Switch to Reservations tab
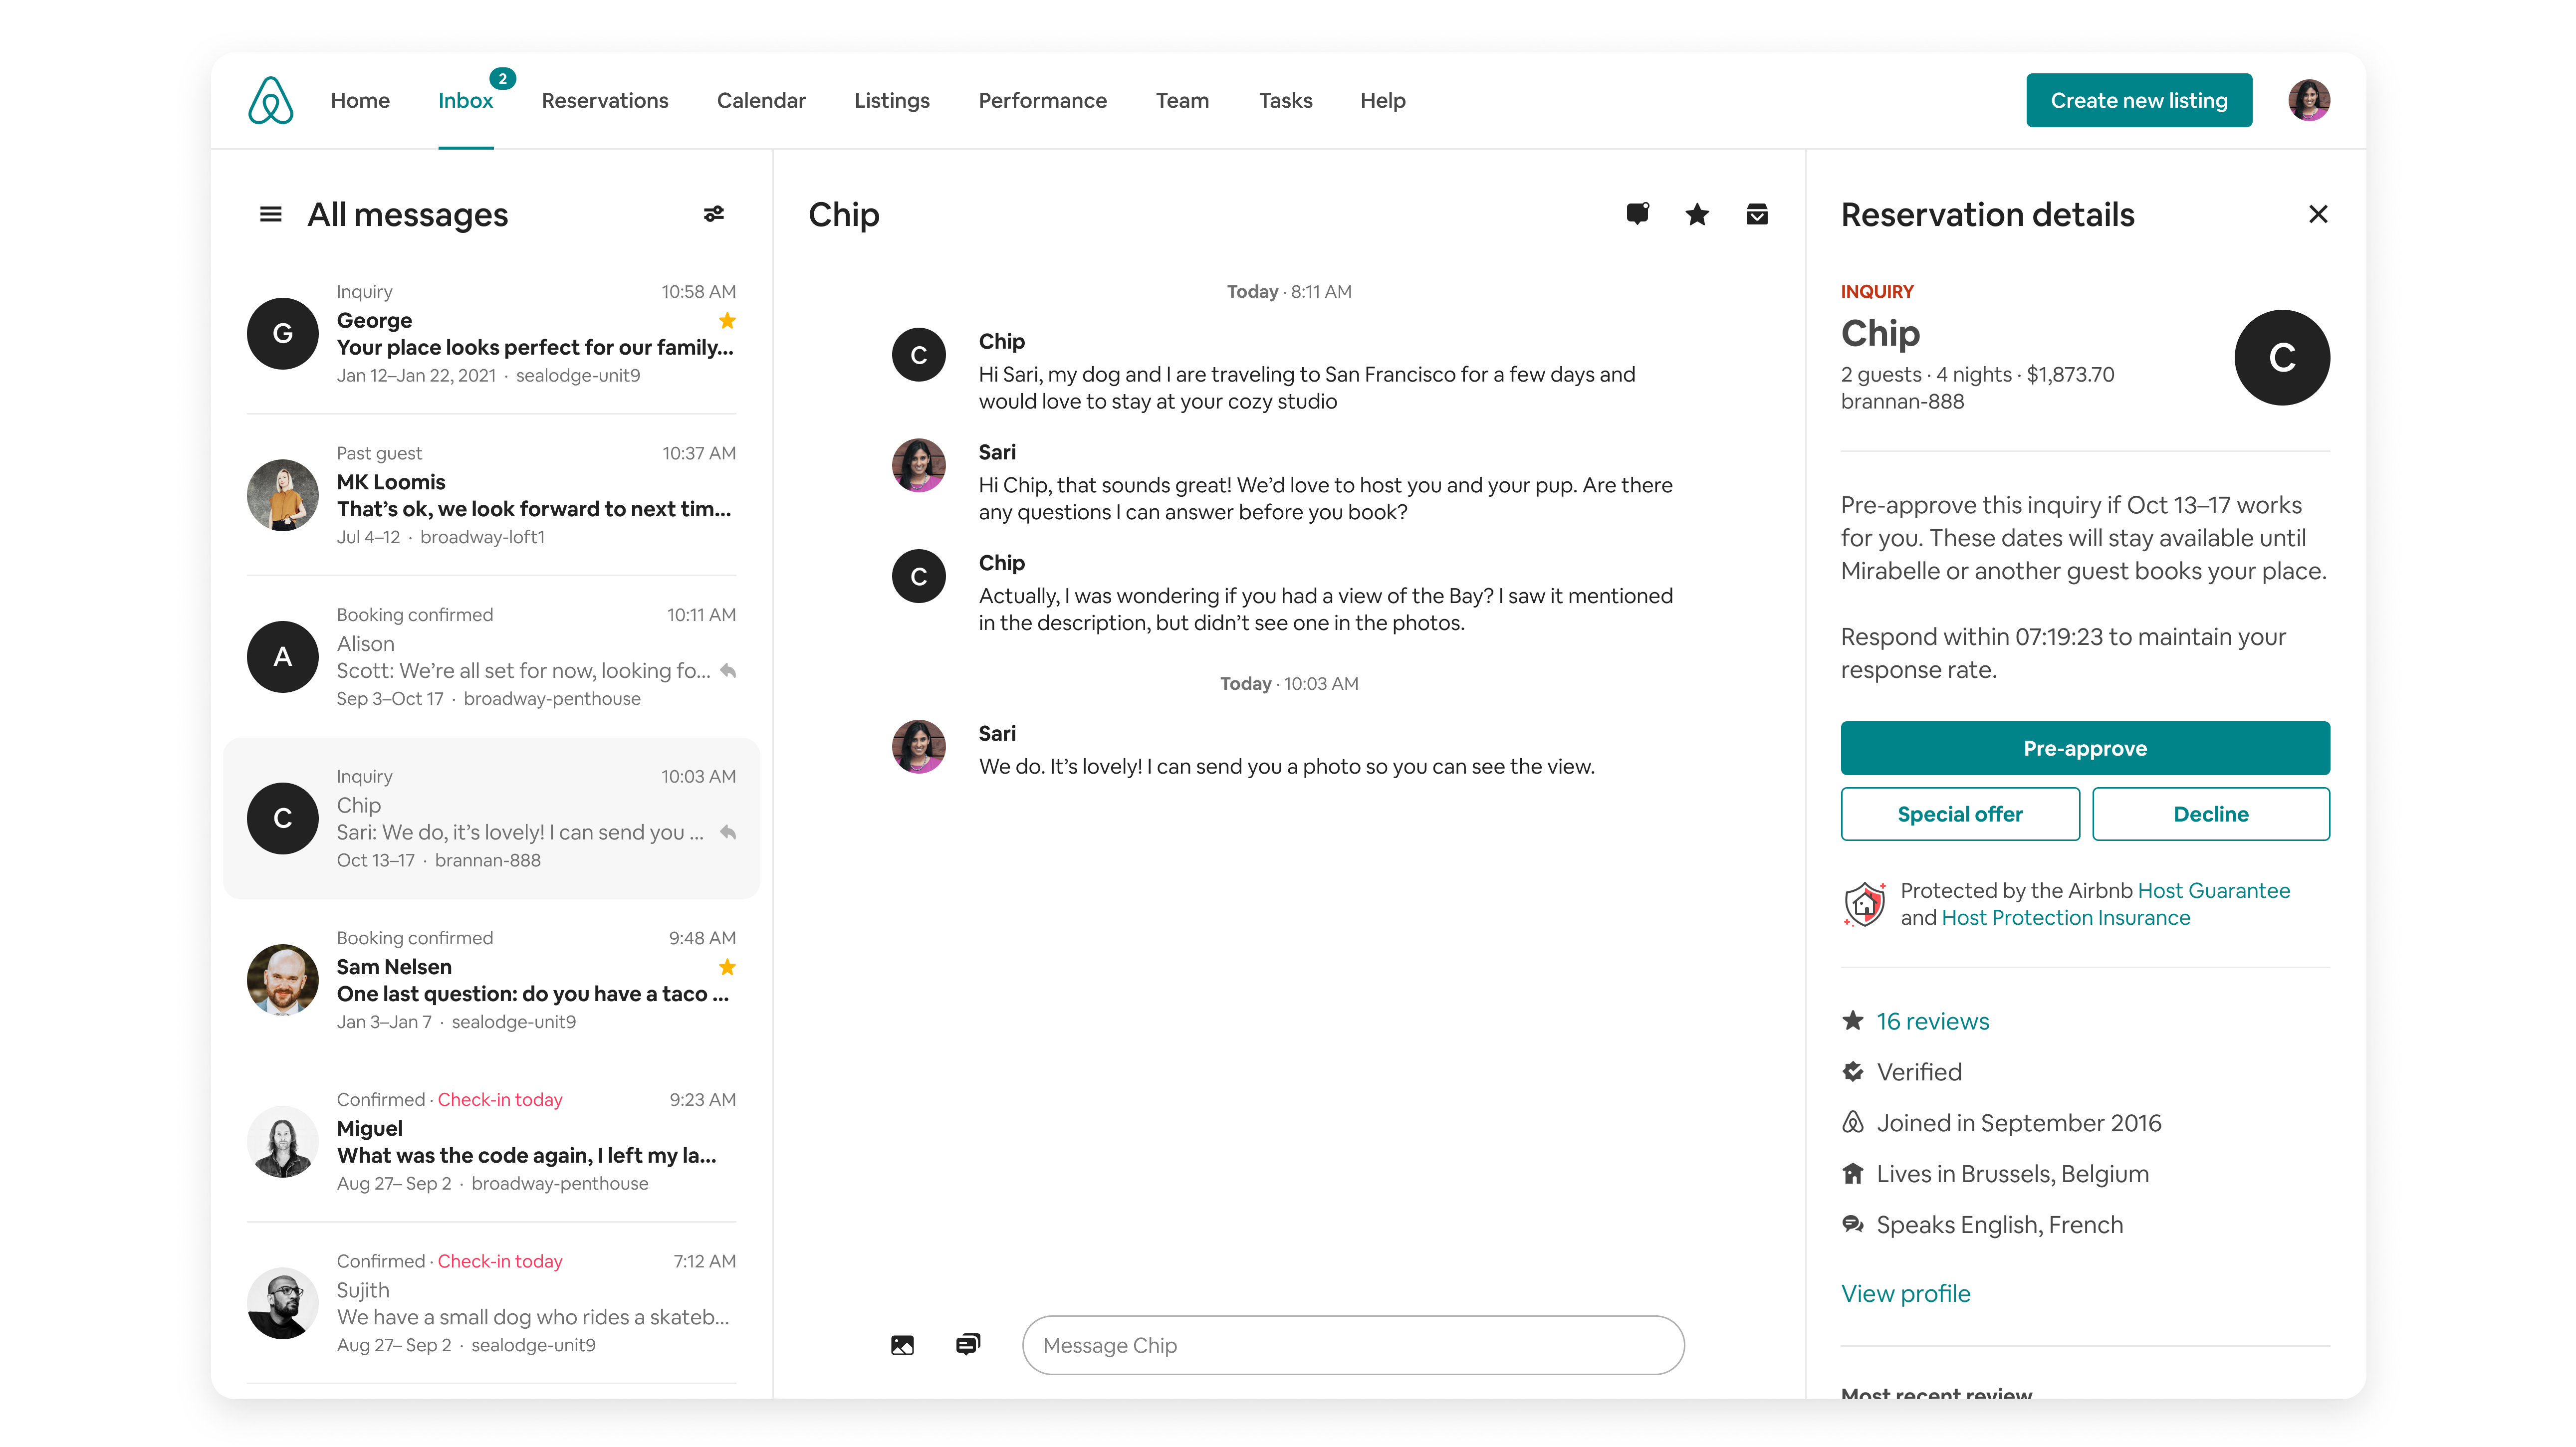The width and height of the screenshot is (2576, 1447). [x=605, y=100]
